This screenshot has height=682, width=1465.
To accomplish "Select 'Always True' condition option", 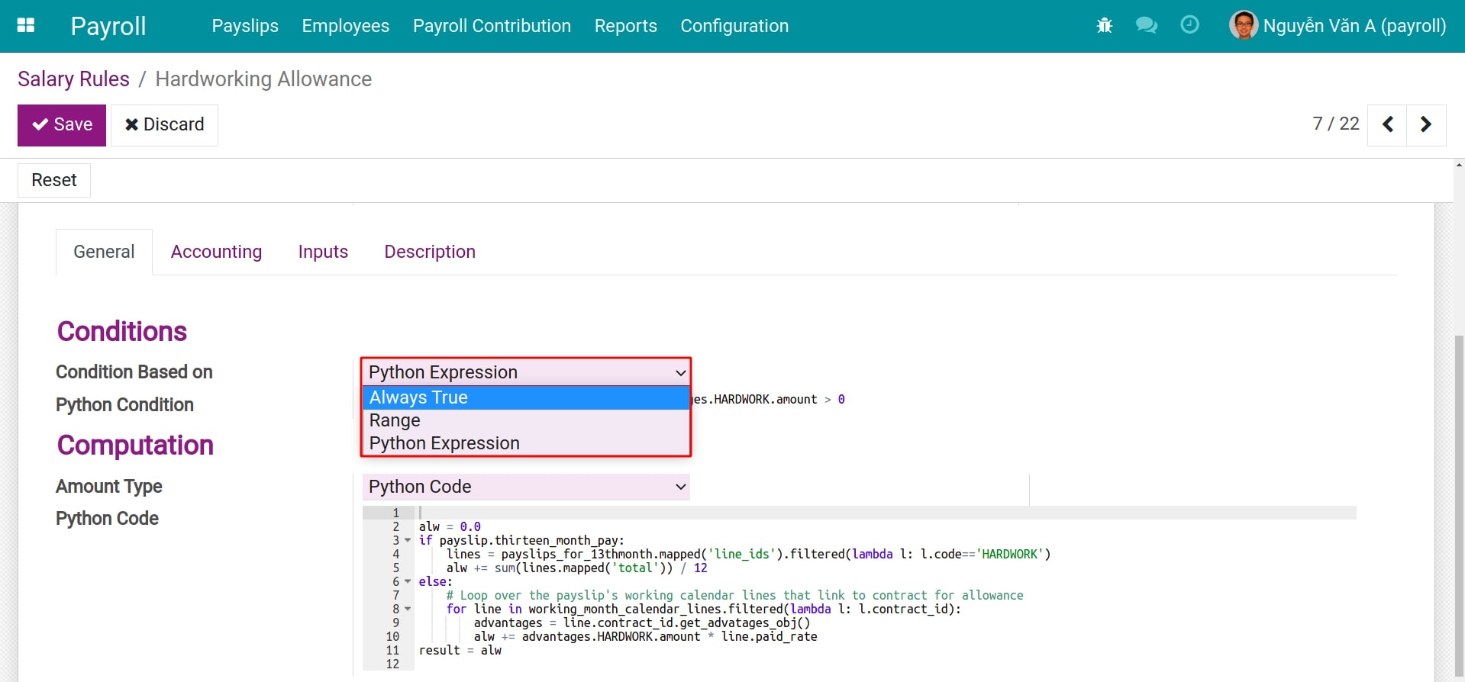I will coord(525,397).
